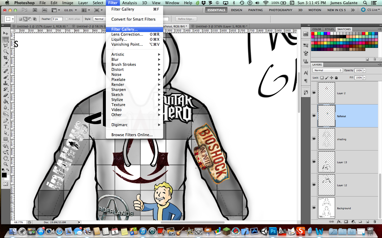The width and height of the screenshot is (382, 238).
Task: Open the CS Live button
Action: (x=371, y=10)
